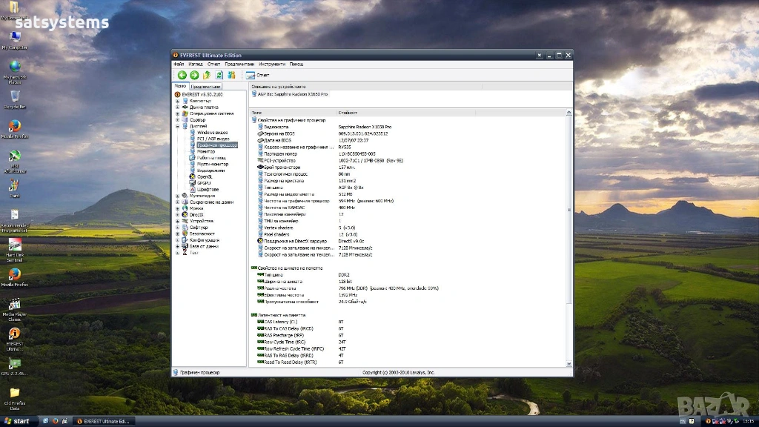Click the Стойност column header
Viewport: 759px width, 427px height.
pyautogui.click(x=348, y=113)
